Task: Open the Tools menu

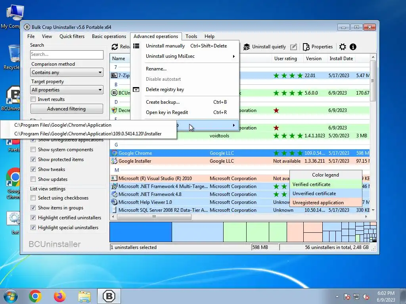Action: click(192, 36)
